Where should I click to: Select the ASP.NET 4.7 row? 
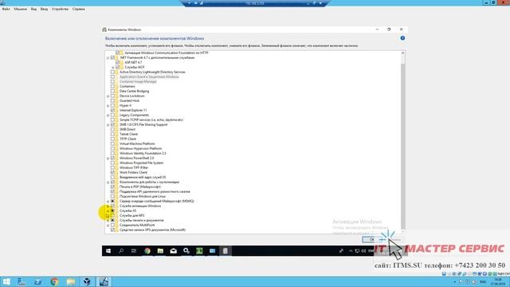click(133, 62)
